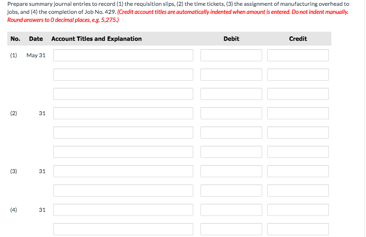
Task: Click the entry (2) second row debit field
Action: pos(231,133)
